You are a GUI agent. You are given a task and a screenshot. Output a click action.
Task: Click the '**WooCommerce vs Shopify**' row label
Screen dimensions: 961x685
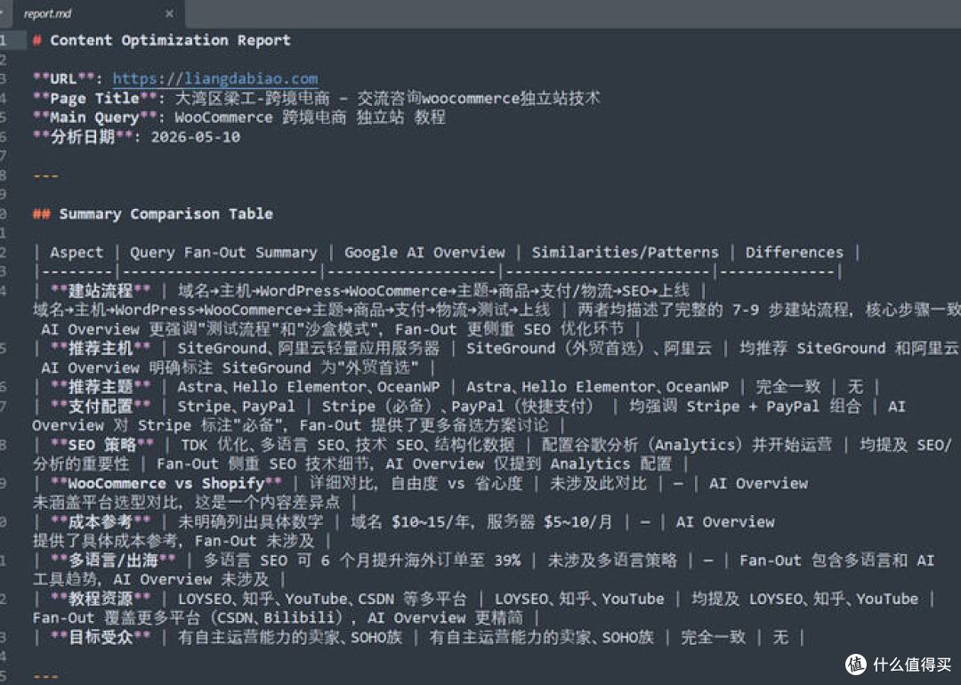point(166,483)
